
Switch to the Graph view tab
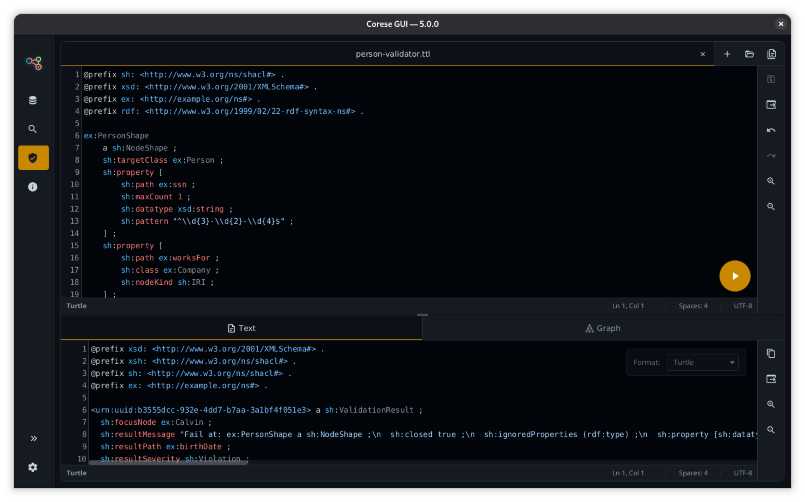point(603,328)
